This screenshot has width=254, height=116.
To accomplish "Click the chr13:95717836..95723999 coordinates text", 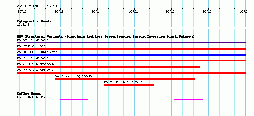I will click(38, 6).
